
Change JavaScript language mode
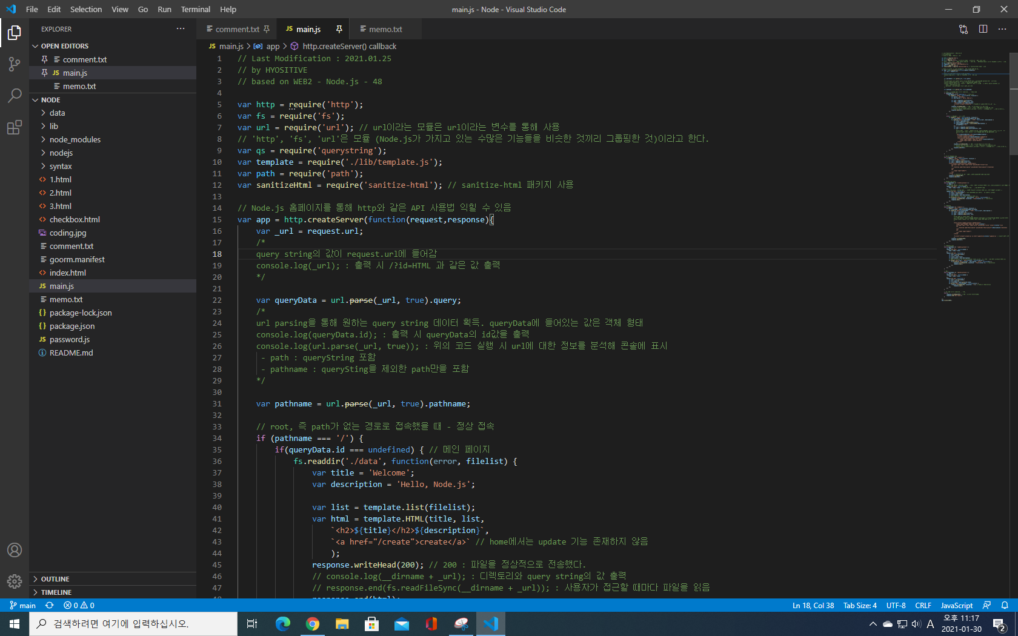(957, 605)
